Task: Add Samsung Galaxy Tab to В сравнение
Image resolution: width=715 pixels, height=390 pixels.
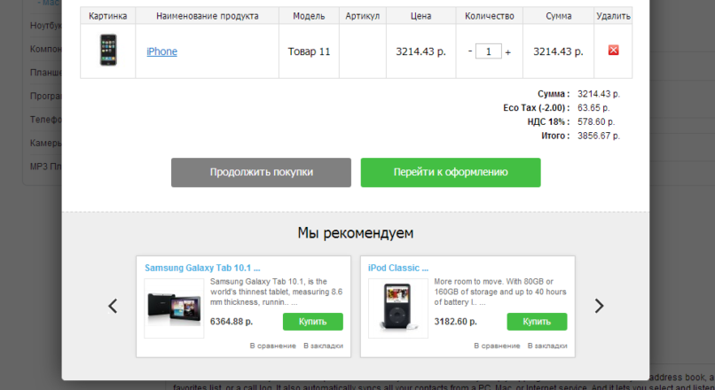Action: 272,346
